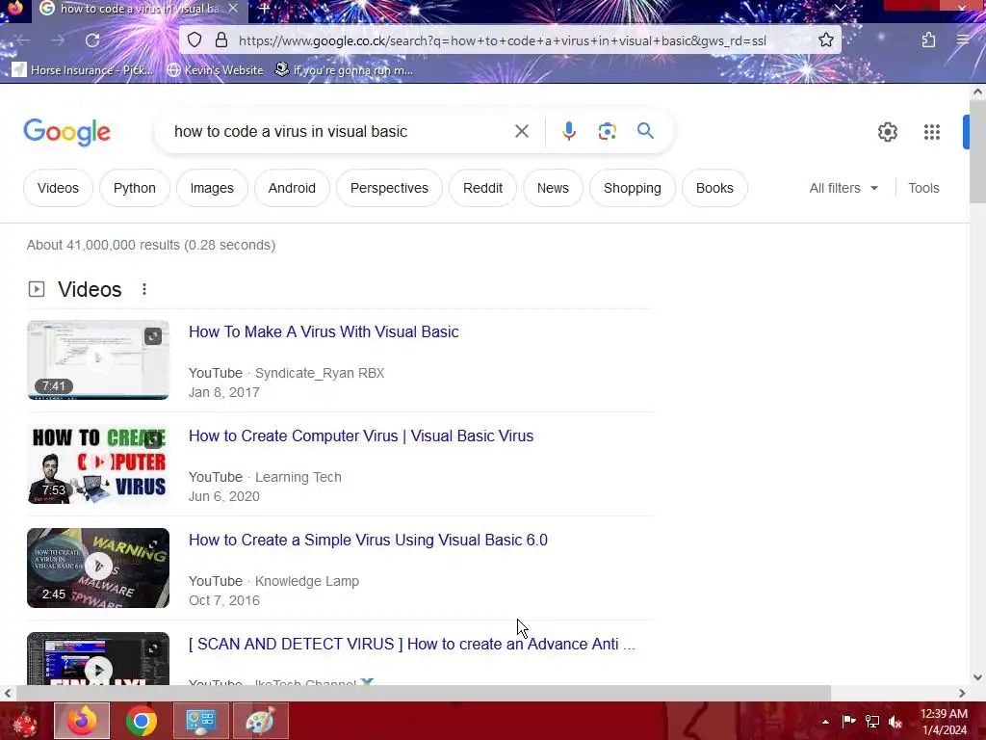Open Paint from the taskbar
The image size is (986, 740).
(x=260, y=721)
